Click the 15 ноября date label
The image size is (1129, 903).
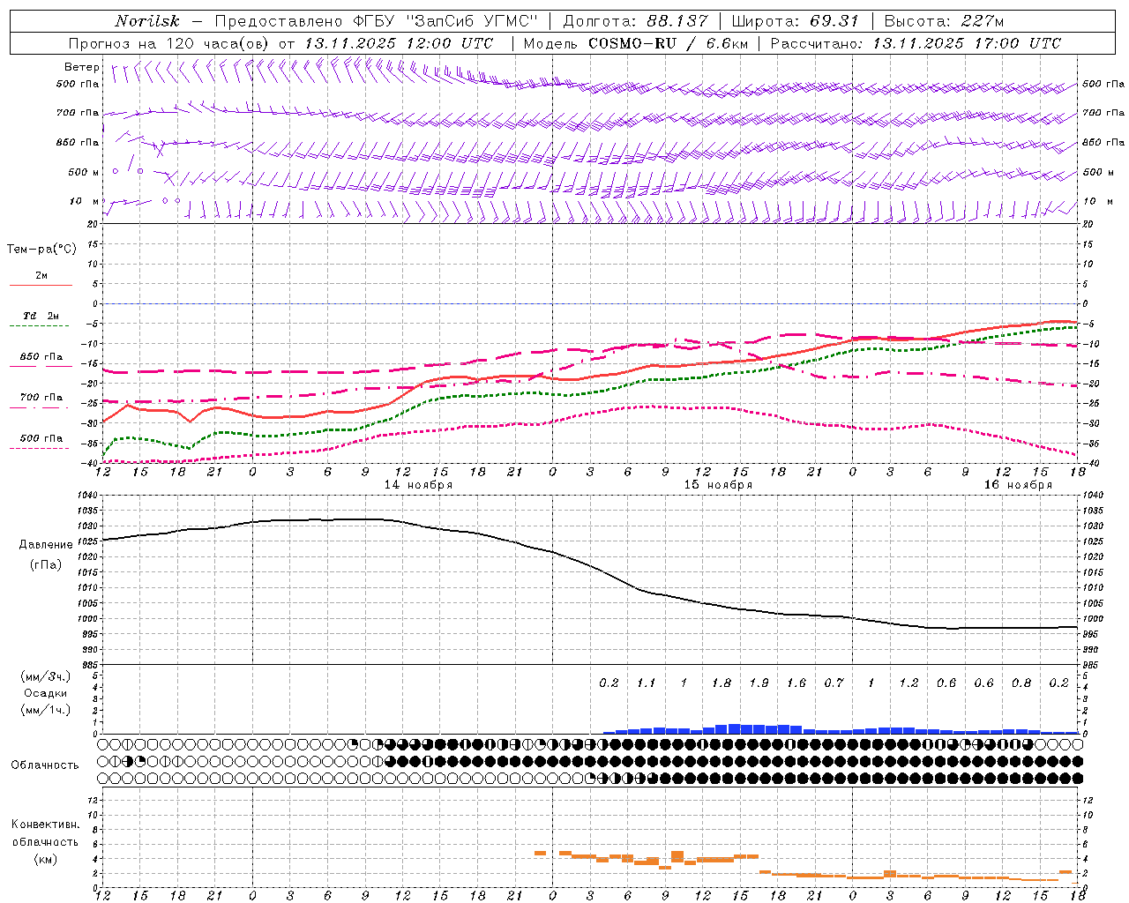[718, 485]
